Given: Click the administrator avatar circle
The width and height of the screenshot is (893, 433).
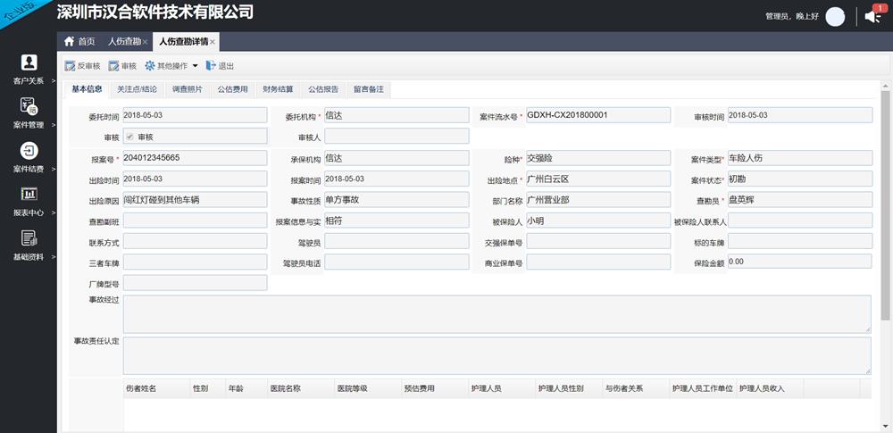Looking at the screenshot, I should tap(835, 17).
